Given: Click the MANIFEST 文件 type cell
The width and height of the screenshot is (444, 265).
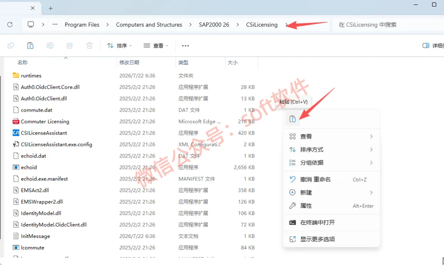Looking at the screenshot, I should coord(197,179).
